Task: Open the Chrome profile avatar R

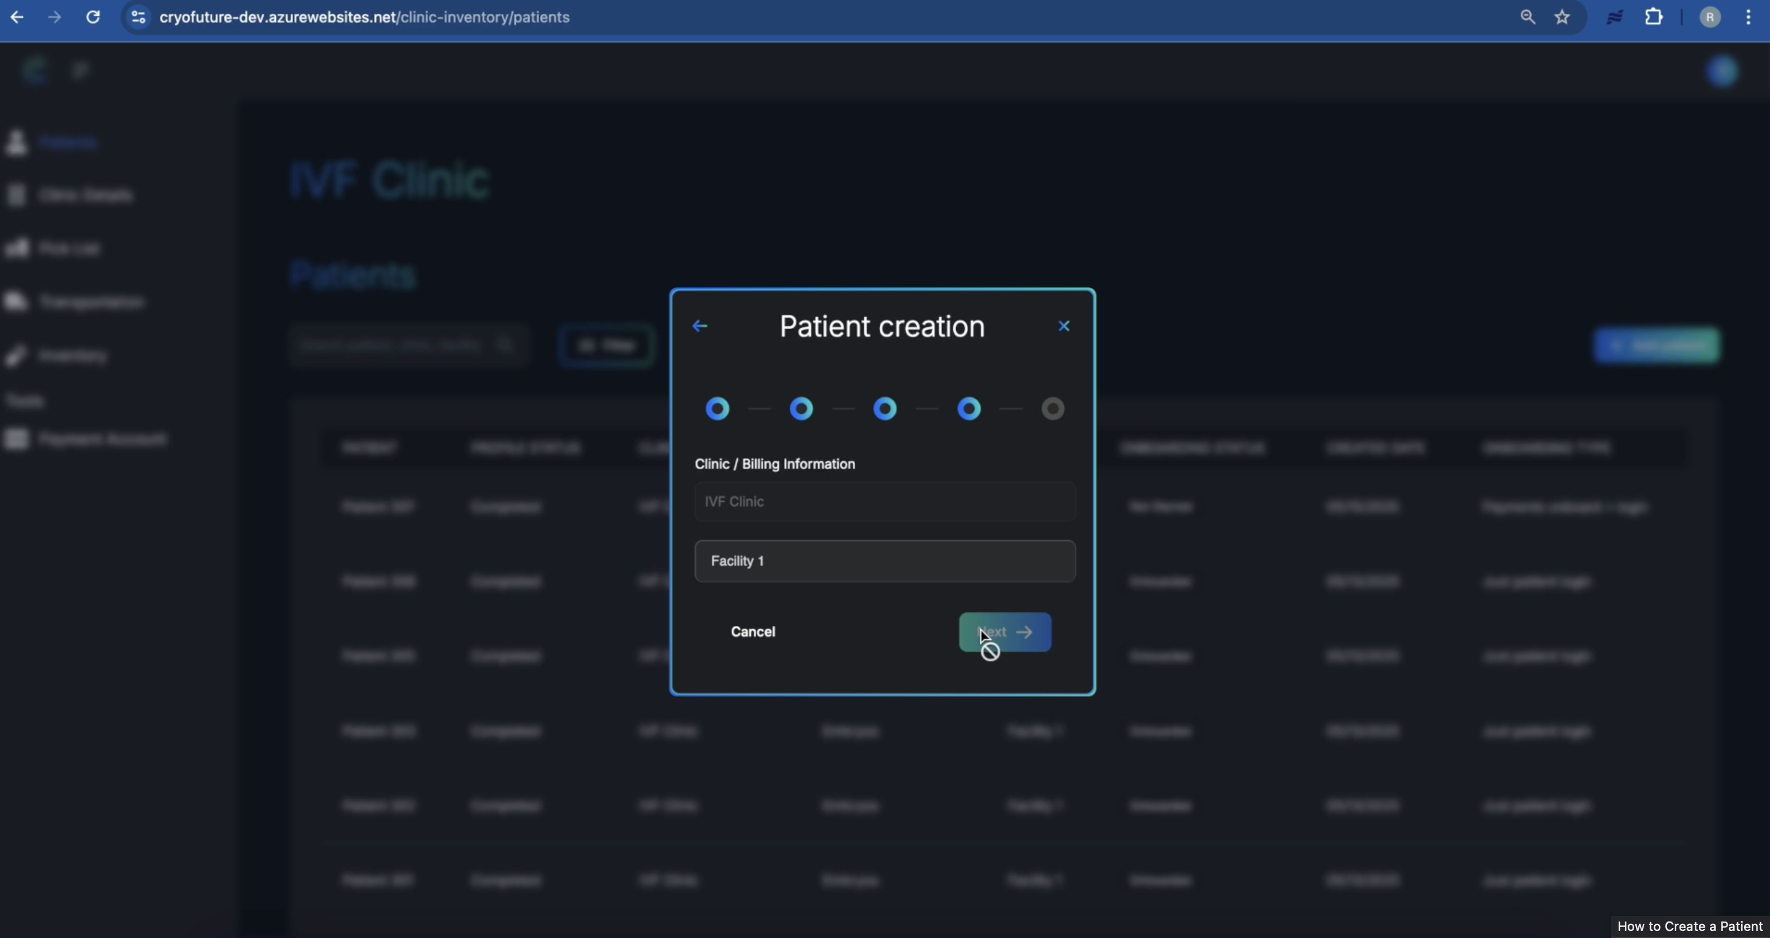Action: (1709, 17)
